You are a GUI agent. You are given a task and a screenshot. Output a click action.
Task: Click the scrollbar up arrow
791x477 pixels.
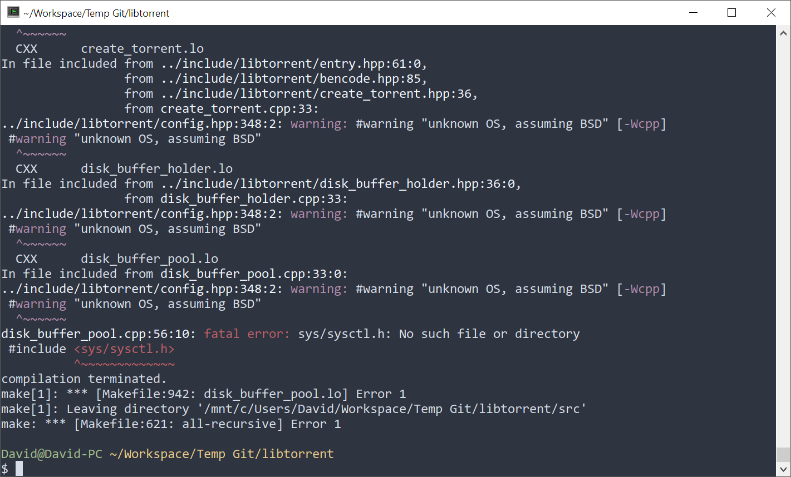783,32
